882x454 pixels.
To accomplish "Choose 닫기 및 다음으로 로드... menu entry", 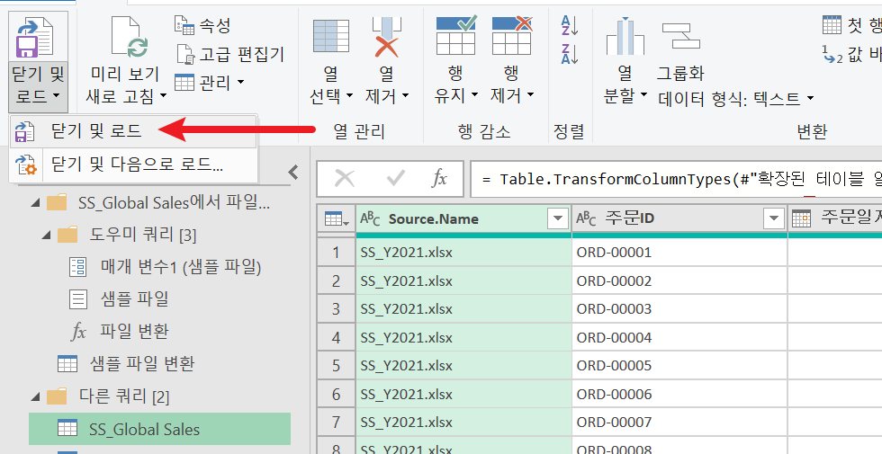I will coord(133,165).
